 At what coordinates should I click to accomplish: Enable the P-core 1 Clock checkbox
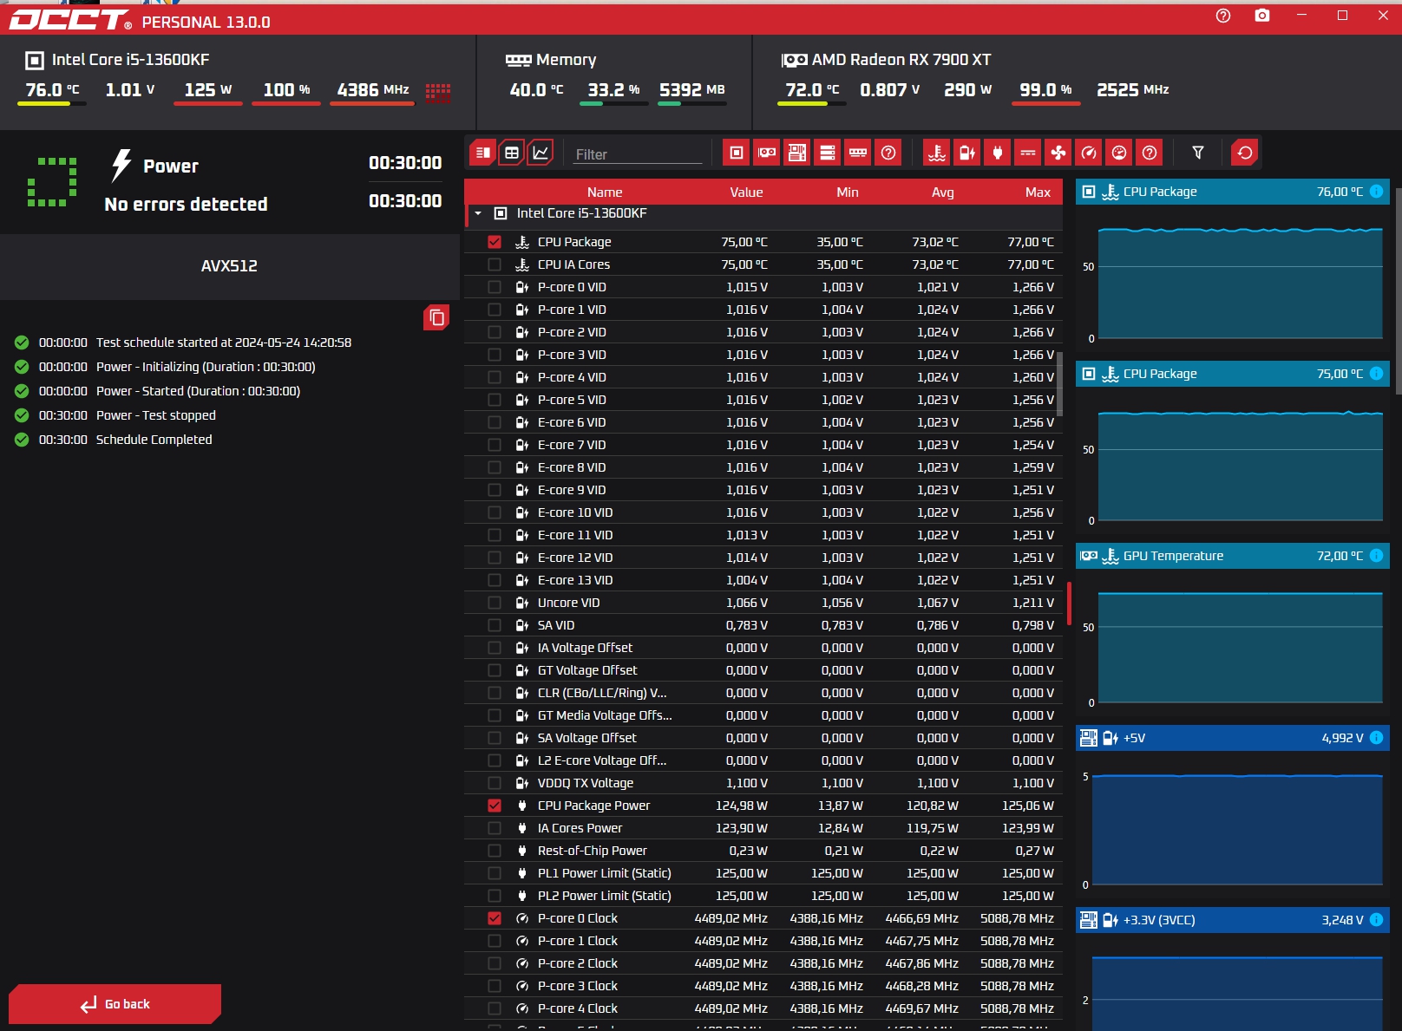[495, 941]
